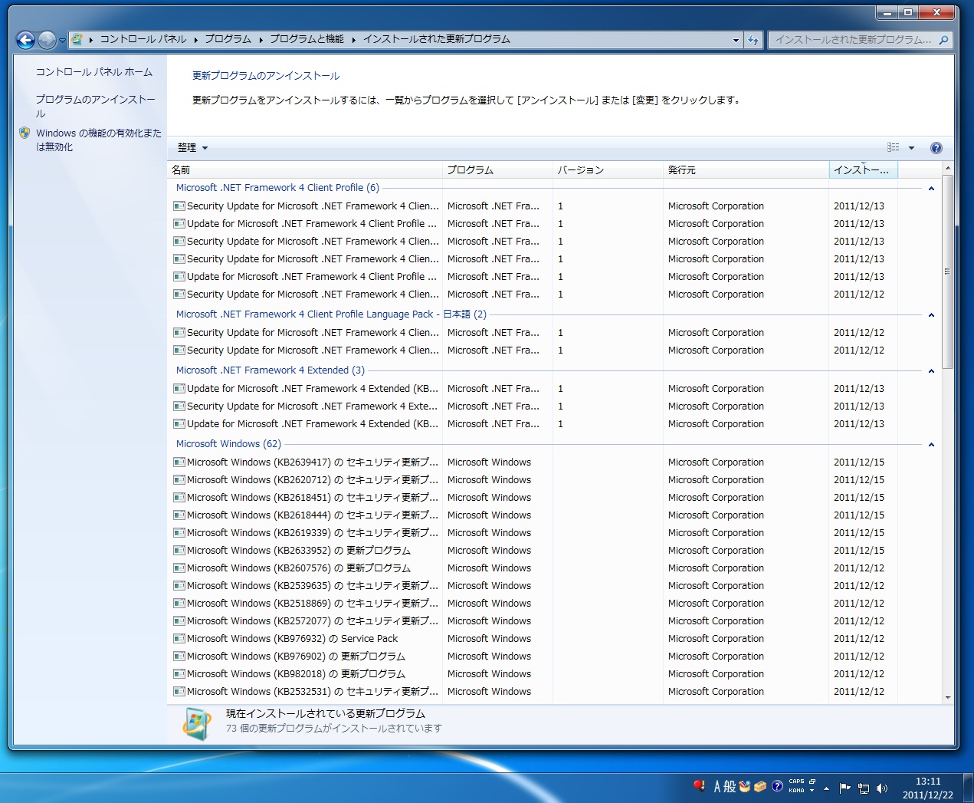The height and width of the screenshot is (803, 974).
Task: Click the volume speaker icon in system tray
Action: pyautogui.click(x=882, y=788)
